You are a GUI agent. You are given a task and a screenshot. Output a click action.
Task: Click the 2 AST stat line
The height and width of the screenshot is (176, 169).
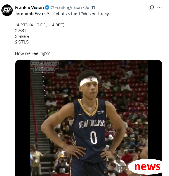click(21, 31)
